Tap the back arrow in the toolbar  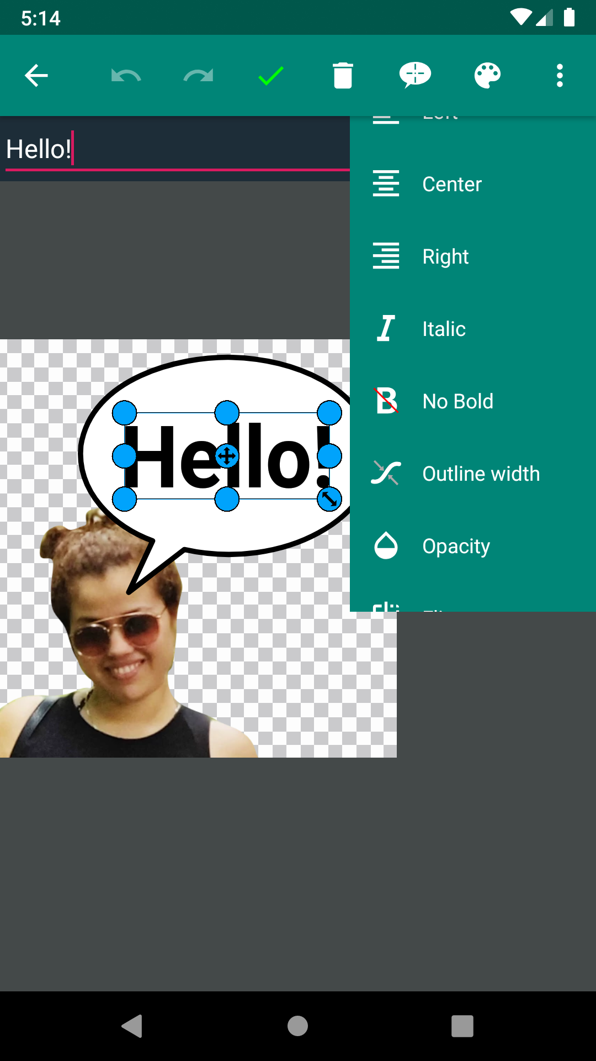(x=36, y=76)
